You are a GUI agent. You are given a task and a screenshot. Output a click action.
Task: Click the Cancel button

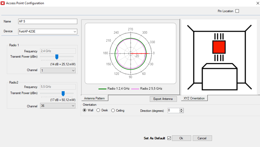(202, 138)
